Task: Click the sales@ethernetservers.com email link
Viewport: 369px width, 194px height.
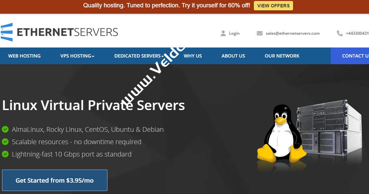Action: tap(293, 33)
